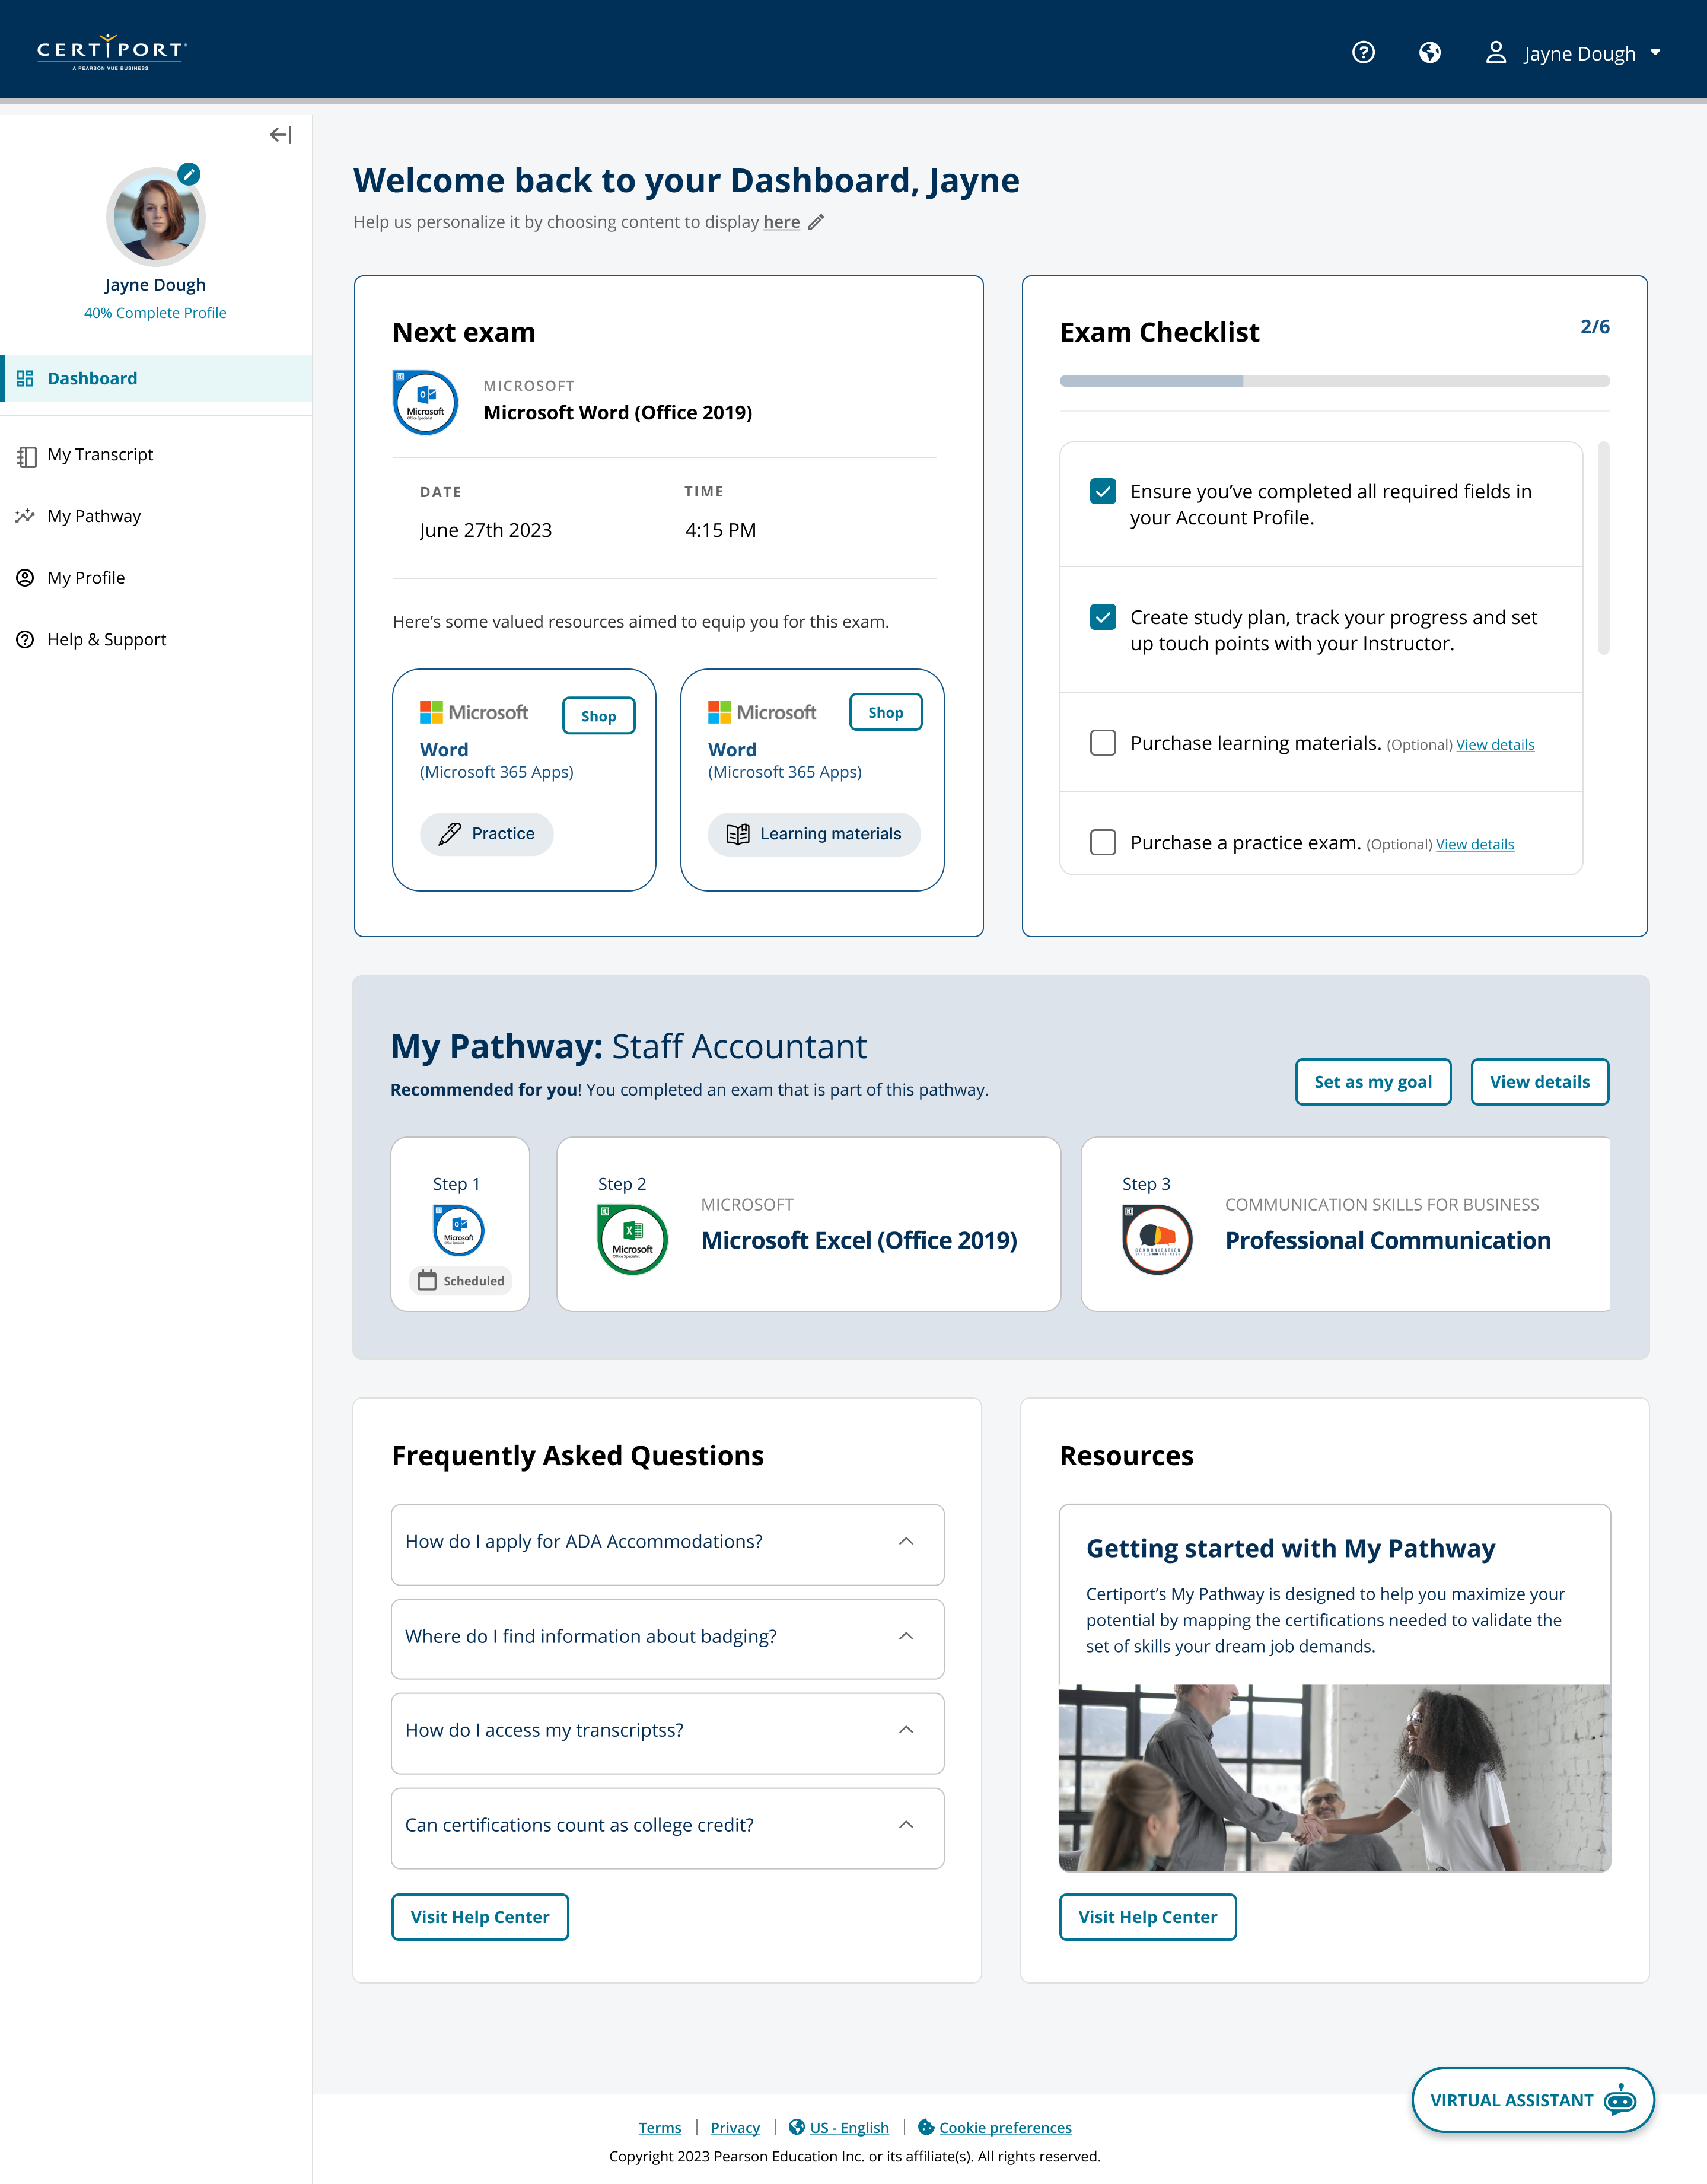
Task: Click the 'here' personalize link
Action: (781, 222)
